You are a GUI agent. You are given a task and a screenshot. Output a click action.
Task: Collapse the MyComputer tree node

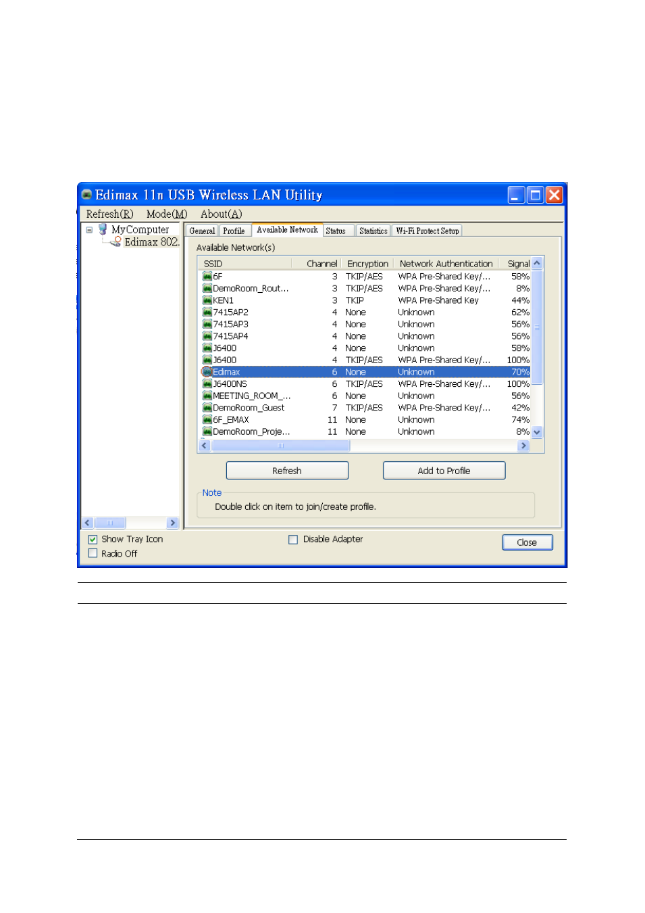pyautogui.click(x=89, y=230)
